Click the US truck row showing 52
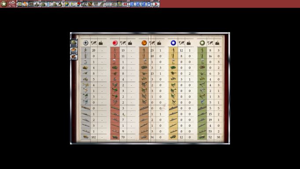Screen dimensions: 300x169 point(210,137)
